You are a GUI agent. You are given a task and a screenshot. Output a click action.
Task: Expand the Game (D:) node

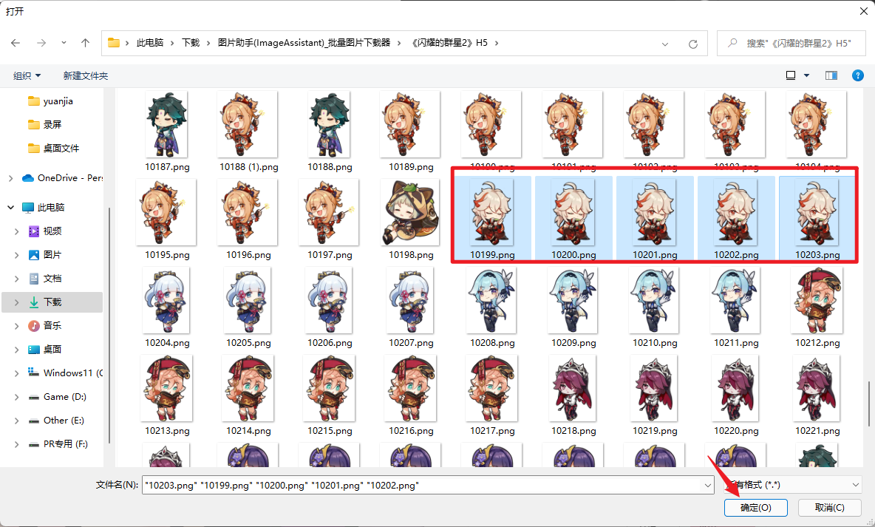pyautogui.click(x=16, y=397)
